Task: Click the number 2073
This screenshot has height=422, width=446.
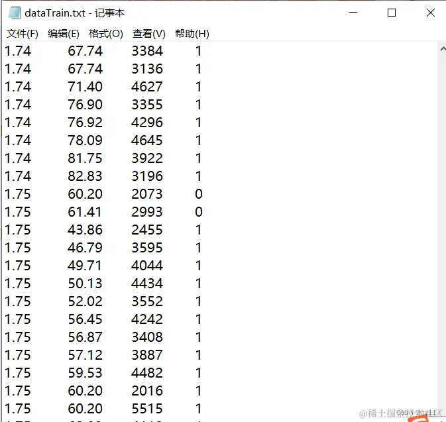Action: coord(147,194)
